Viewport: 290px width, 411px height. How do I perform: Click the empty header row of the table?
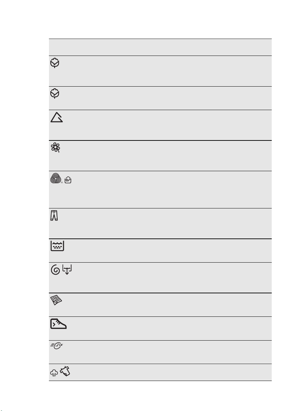click(x=160, y=47)
